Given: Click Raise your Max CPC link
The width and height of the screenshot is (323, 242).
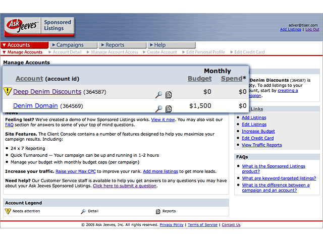Looking at the screenshot, I should [76, 171].
